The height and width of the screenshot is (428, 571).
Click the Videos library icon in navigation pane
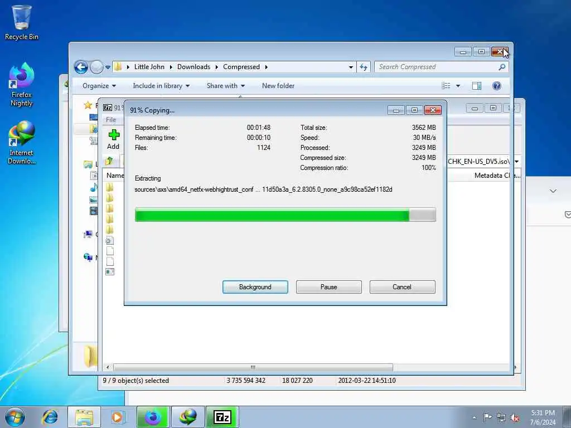(x=94, y=211)
